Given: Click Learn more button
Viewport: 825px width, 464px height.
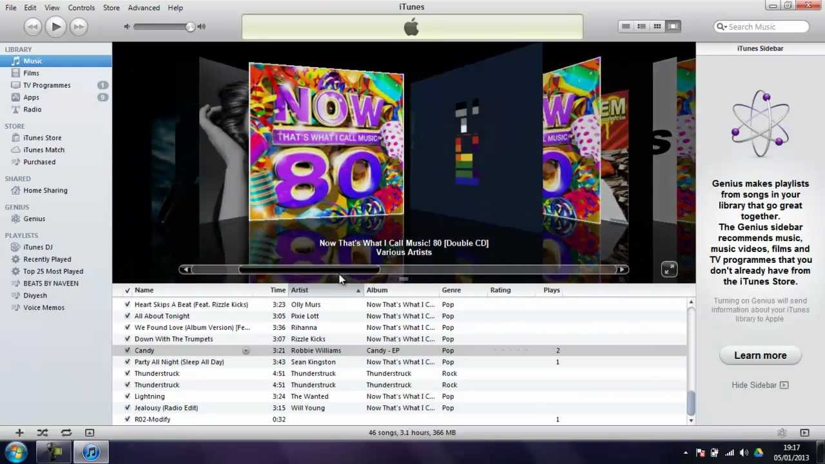Looking at the screenshot, I should point(761,356).
